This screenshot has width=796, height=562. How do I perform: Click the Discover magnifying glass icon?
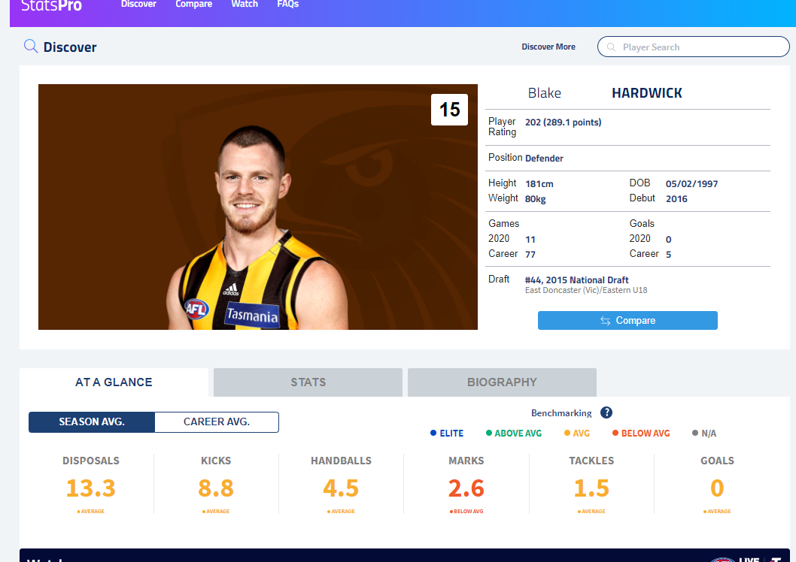tap(31, 47)
